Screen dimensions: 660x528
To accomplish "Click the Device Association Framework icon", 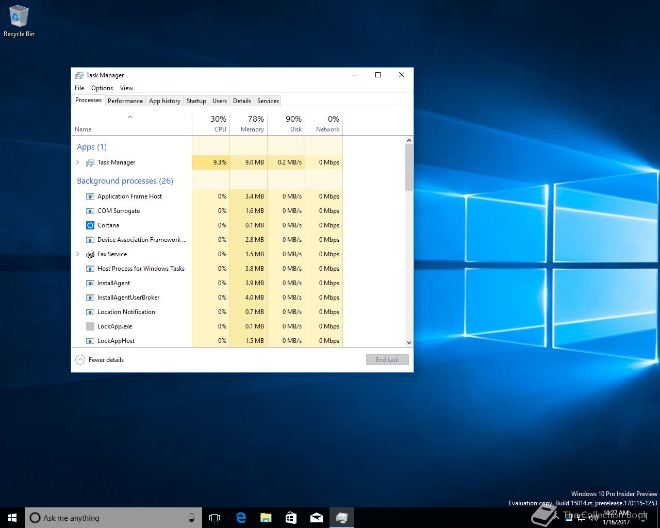I will pos(90,240).
